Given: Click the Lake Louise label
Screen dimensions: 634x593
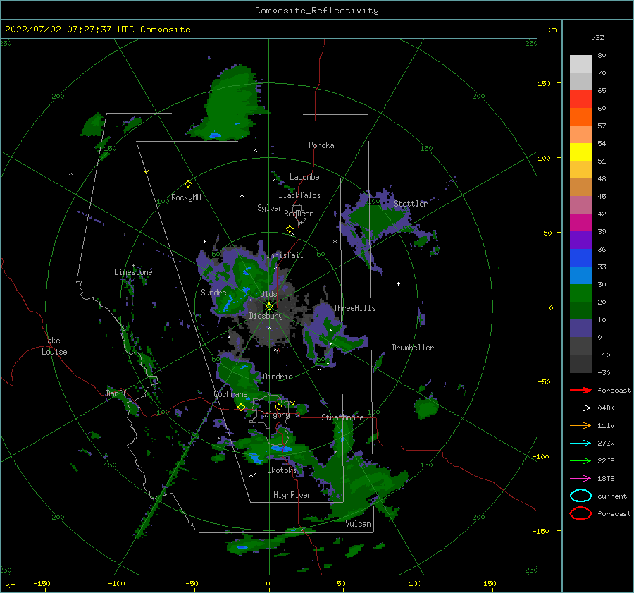Looking at the screenshot, I should (54, 346).
